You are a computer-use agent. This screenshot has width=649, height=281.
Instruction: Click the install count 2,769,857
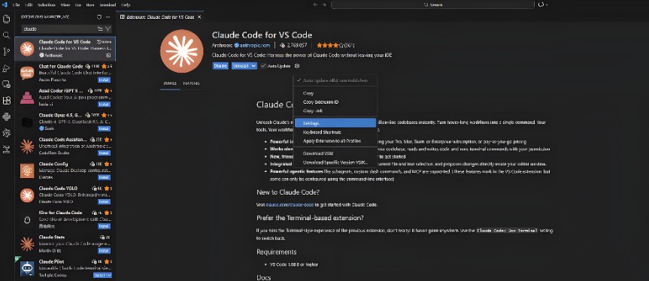point(293,45)
